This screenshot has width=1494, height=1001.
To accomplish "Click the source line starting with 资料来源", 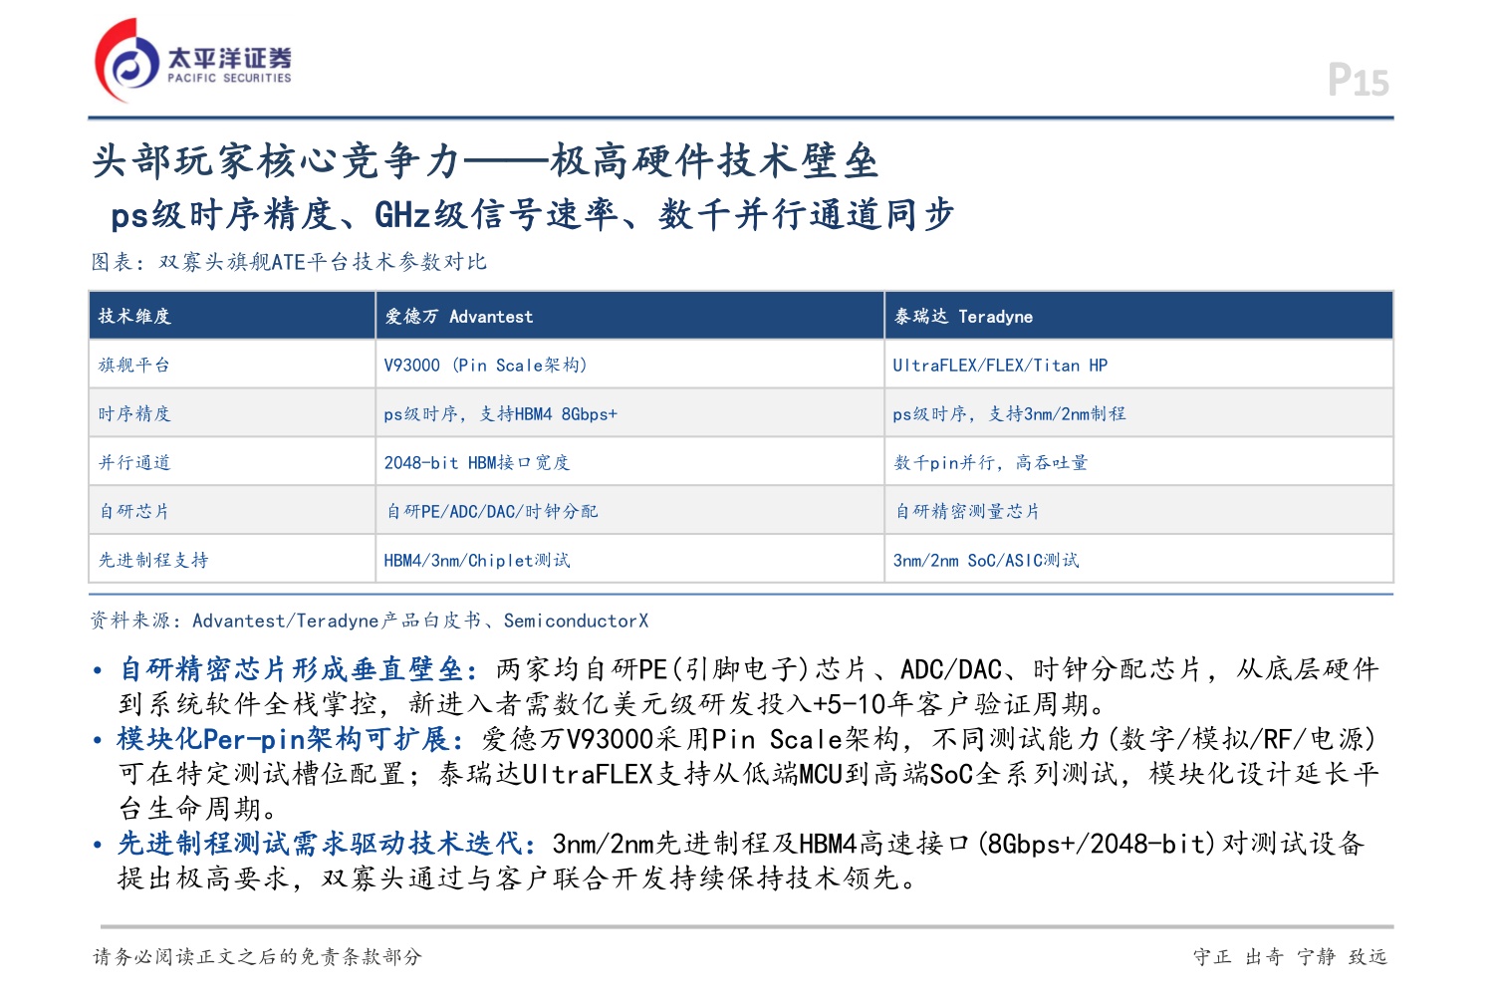I will (370, 622).
